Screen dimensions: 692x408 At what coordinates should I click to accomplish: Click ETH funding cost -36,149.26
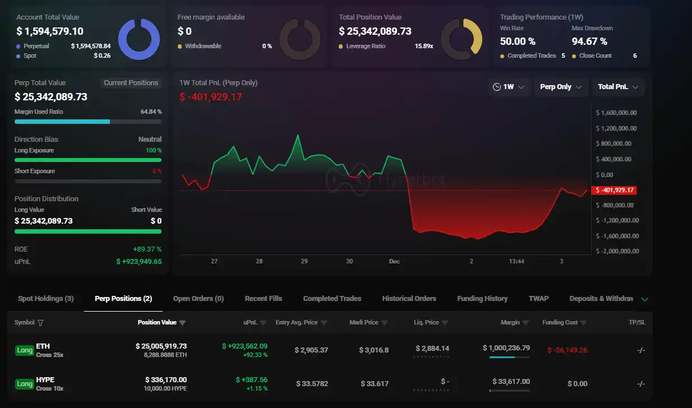coord(568,350)
